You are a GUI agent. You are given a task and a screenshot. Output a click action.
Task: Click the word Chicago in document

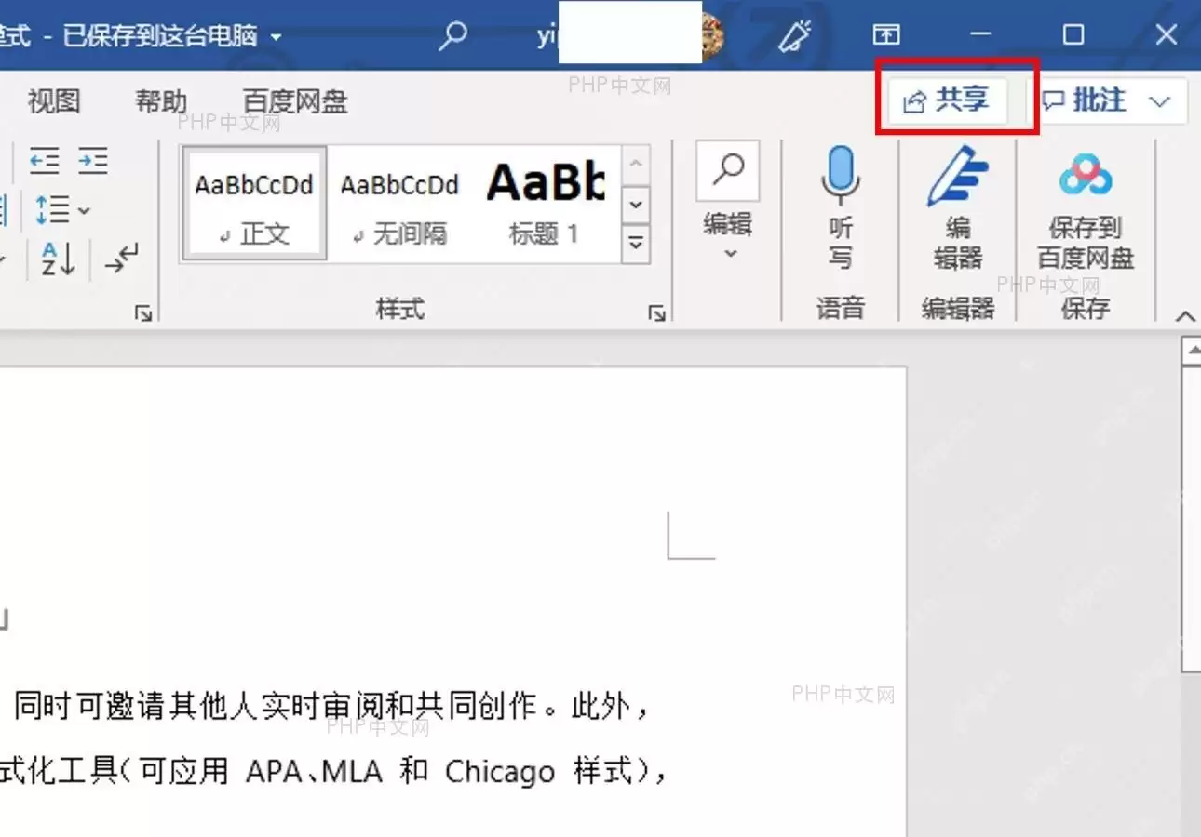click(500, 772)
